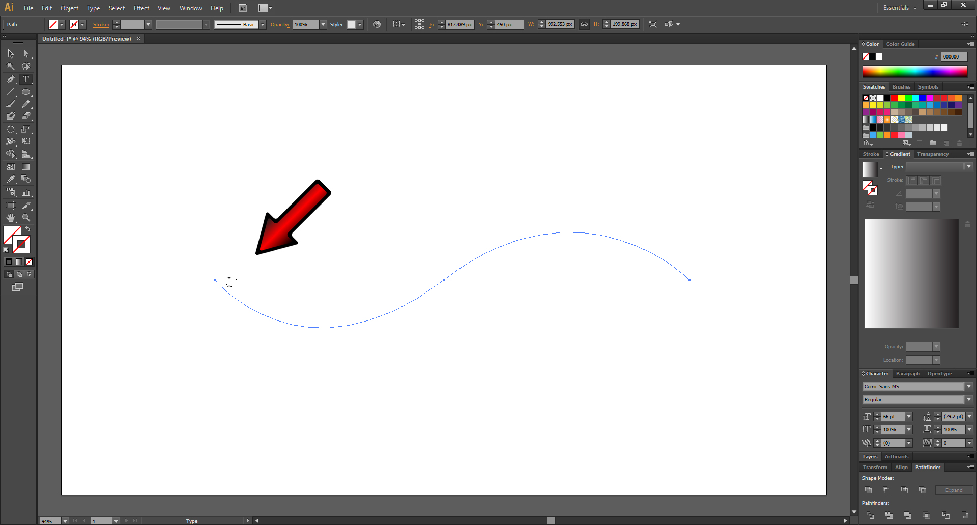Open the File menu
Viewport: 977px width, 525px height.
[28, 8]
